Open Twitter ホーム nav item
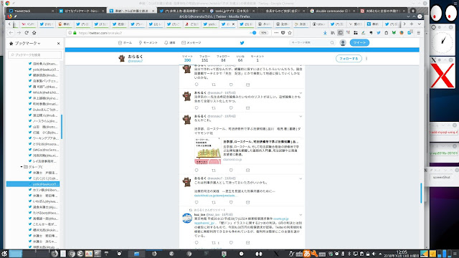Screen dimensions: 459x258 point(125,43)
